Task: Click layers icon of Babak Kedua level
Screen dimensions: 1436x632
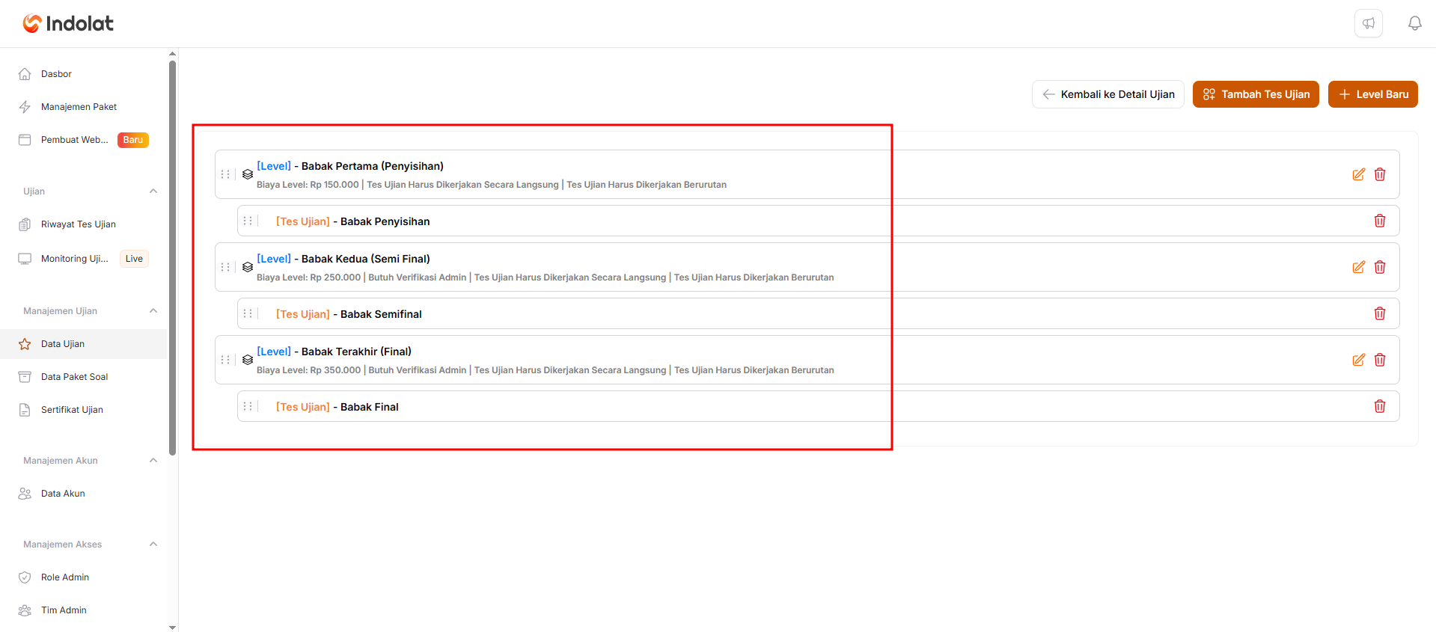Action: tap(248, 267)
